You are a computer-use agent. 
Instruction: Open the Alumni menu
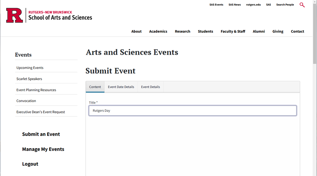coord(259,31)
